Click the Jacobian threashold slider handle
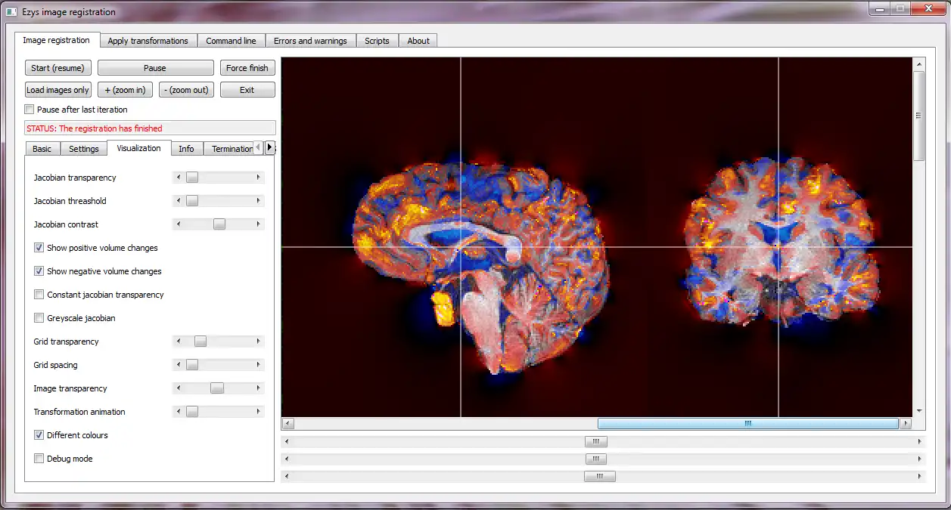This screenshot has width=951, height=510. click(192, 201)
